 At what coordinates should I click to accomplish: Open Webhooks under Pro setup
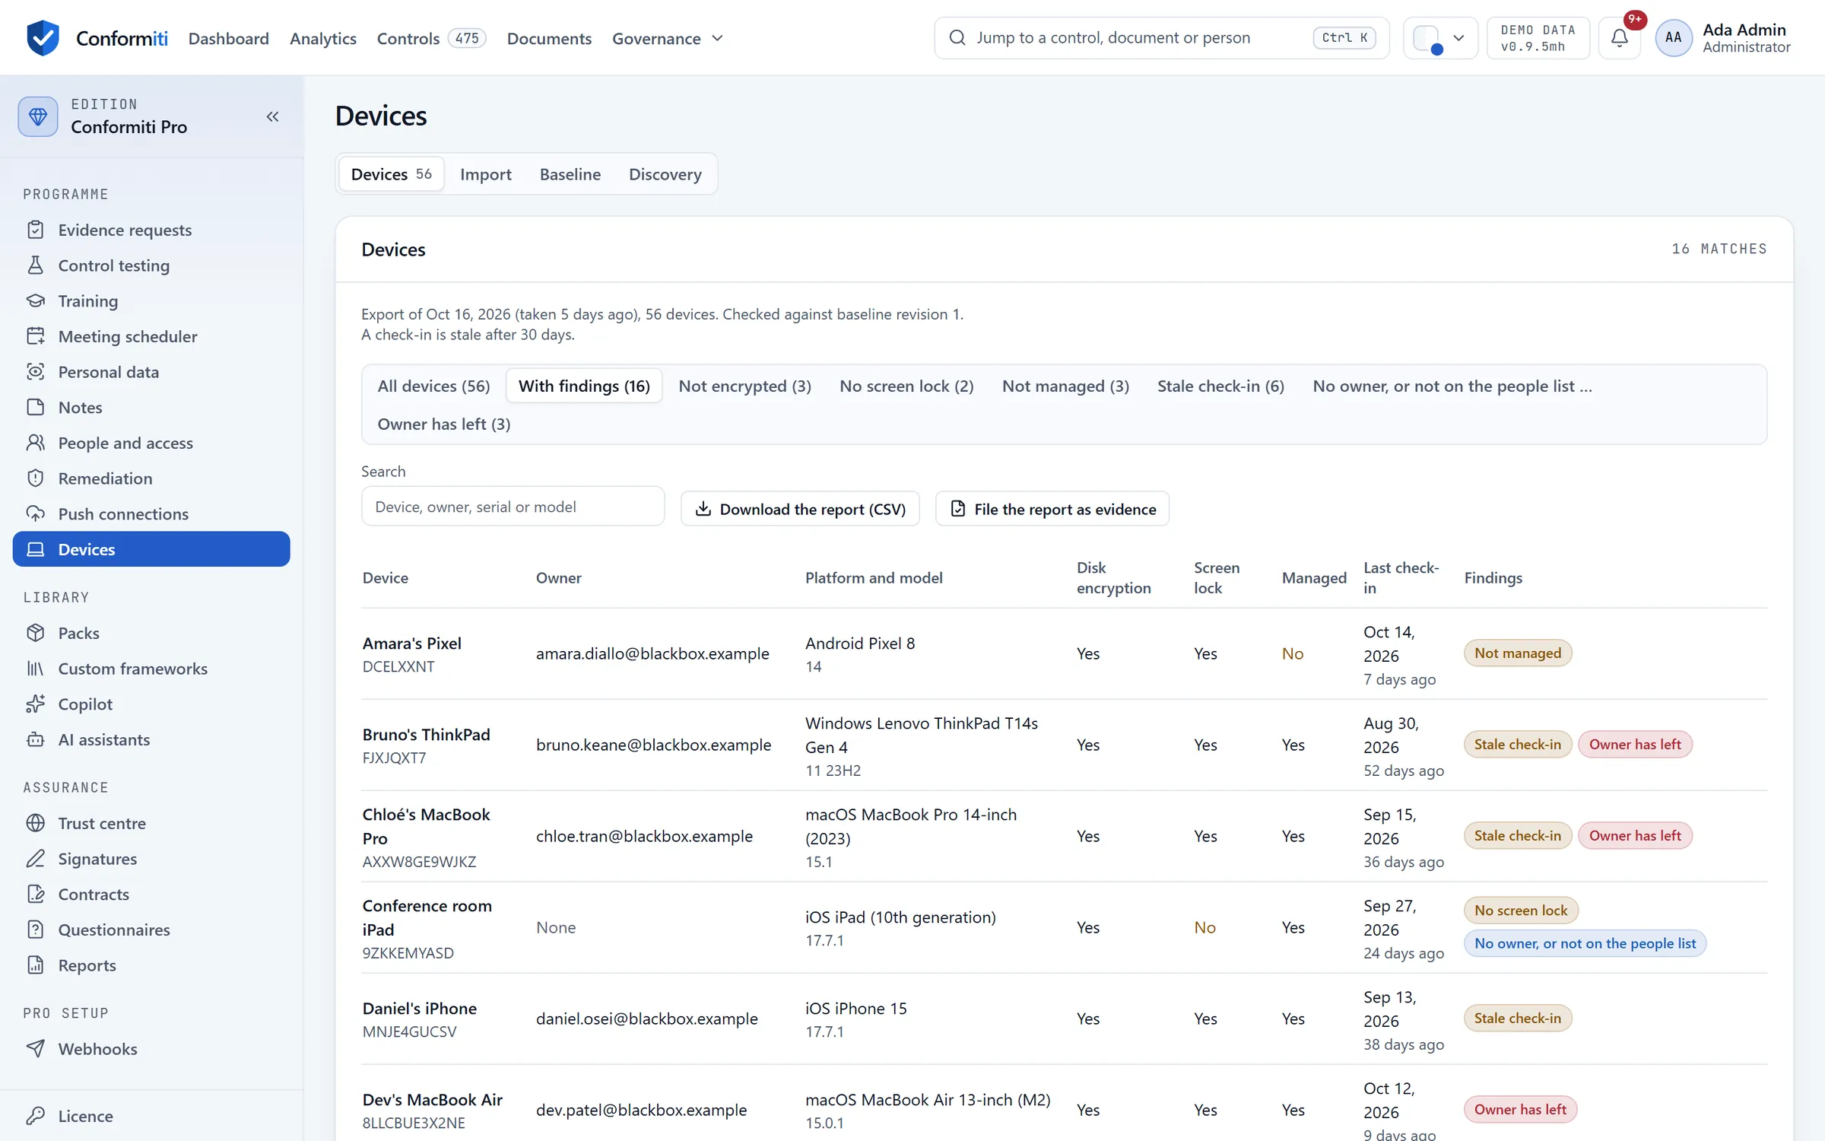(x=151, y=1049)
